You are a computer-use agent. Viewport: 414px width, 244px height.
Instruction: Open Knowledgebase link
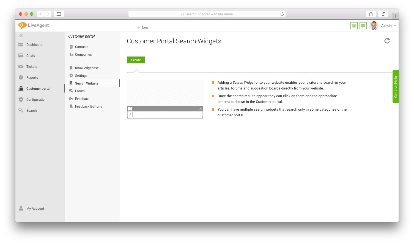click(87, 68)
